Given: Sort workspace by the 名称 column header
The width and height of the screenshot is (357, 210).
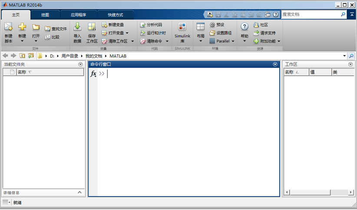Looking at the screenshot, I should coord(296,72).
